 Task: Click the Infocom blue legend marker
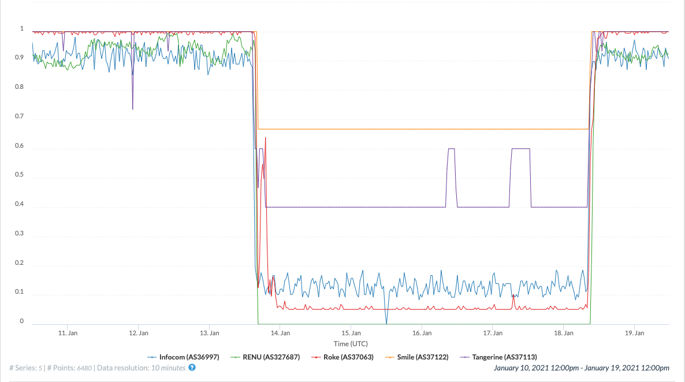tap(152, 357)
